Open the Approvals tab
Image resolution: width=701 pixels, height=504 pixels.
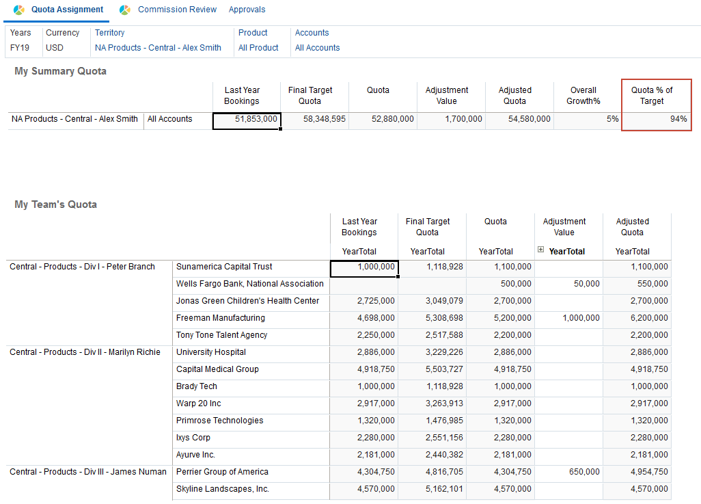[x=247, y=10]
